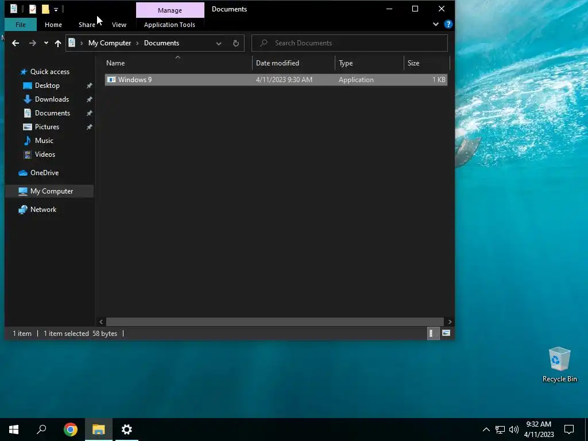Viewport: 588px width, 441px height.
Task: Click the 4/11/2023 9:30 AM date cell
Action: coord(284,79)
